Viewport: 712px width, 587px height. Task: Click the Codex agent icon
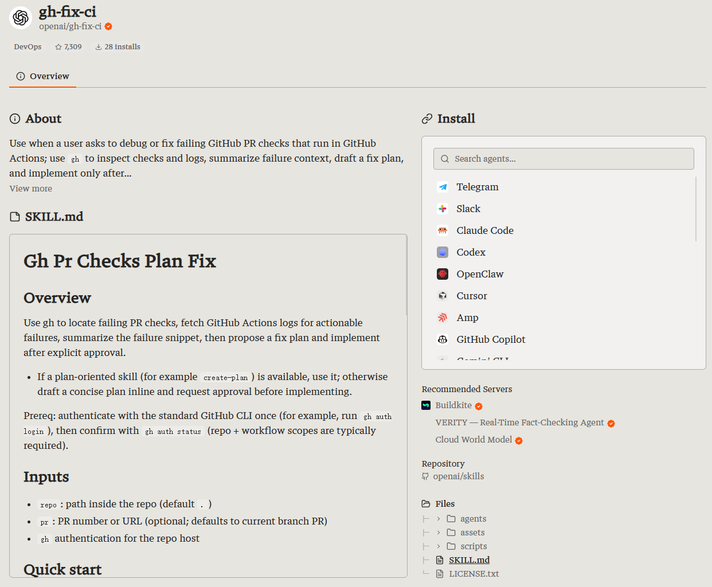point(443,252)
